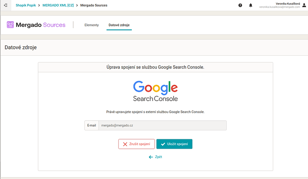The width and height of the screenshot is (308, 179).
Task: Click the Google Search Console logo
Action: (x=155, y=91)
